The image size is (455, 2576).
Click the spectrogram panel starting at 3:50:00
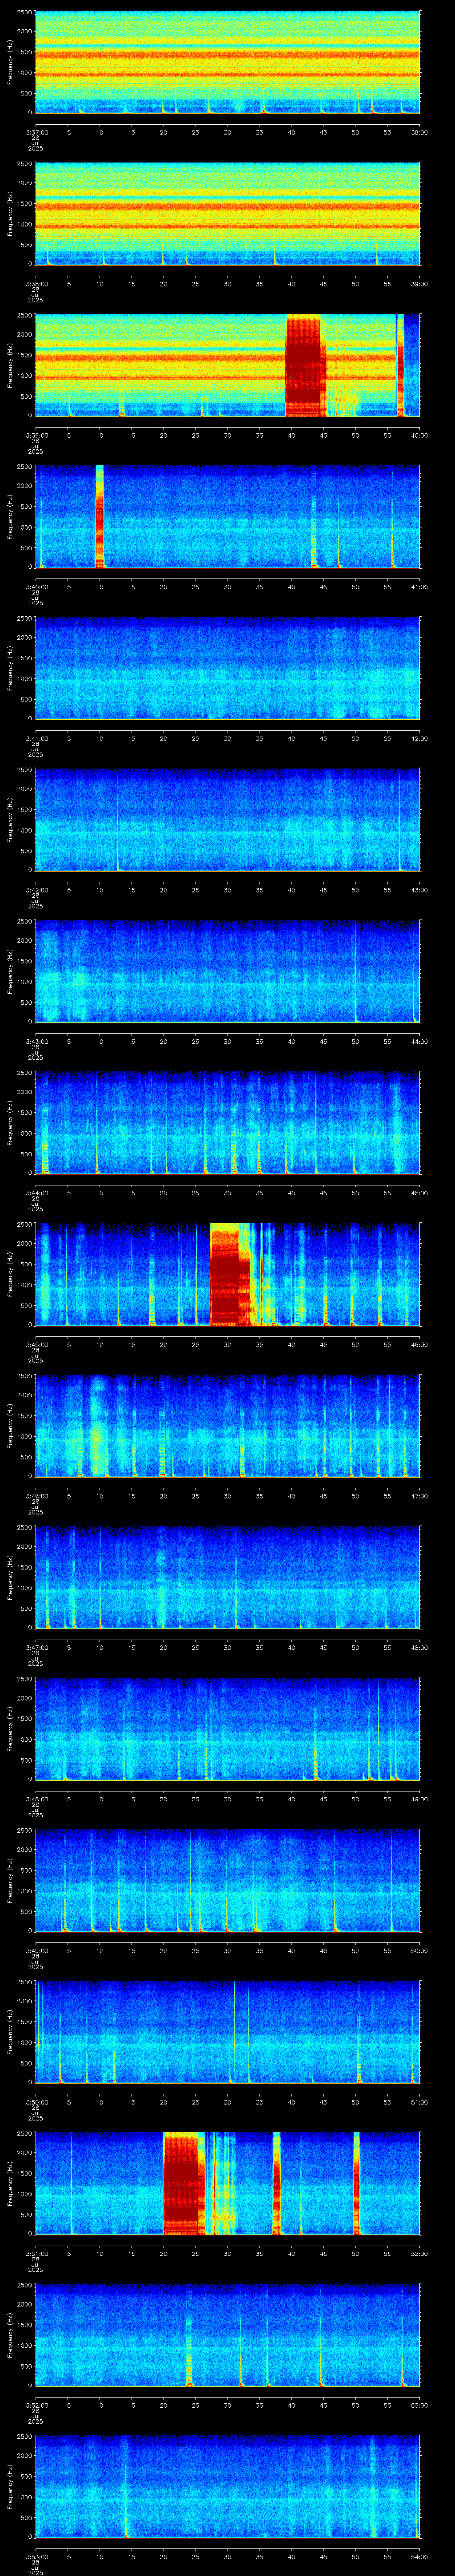point(228,2032)
